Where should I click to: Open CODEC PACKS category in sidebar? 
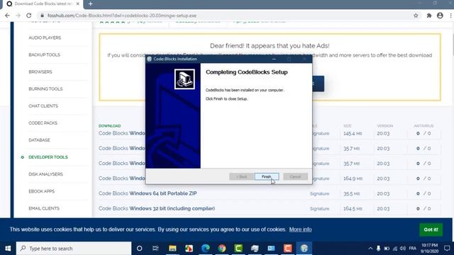(x=43, y=123)
